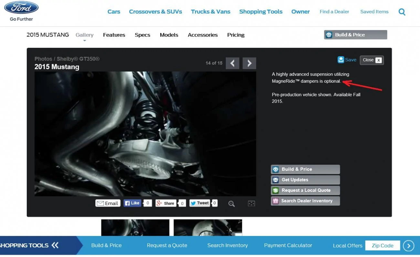Click Find a Dealer link
The height and width of the screenshot is (257, 420).
pyautogui.click(x=334, y=12)
